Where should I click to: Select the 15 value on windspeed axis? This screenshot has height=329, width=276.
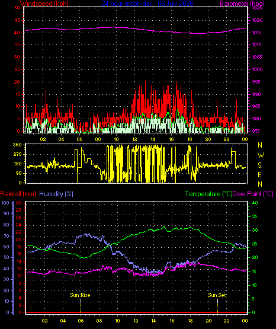[17, 94]
